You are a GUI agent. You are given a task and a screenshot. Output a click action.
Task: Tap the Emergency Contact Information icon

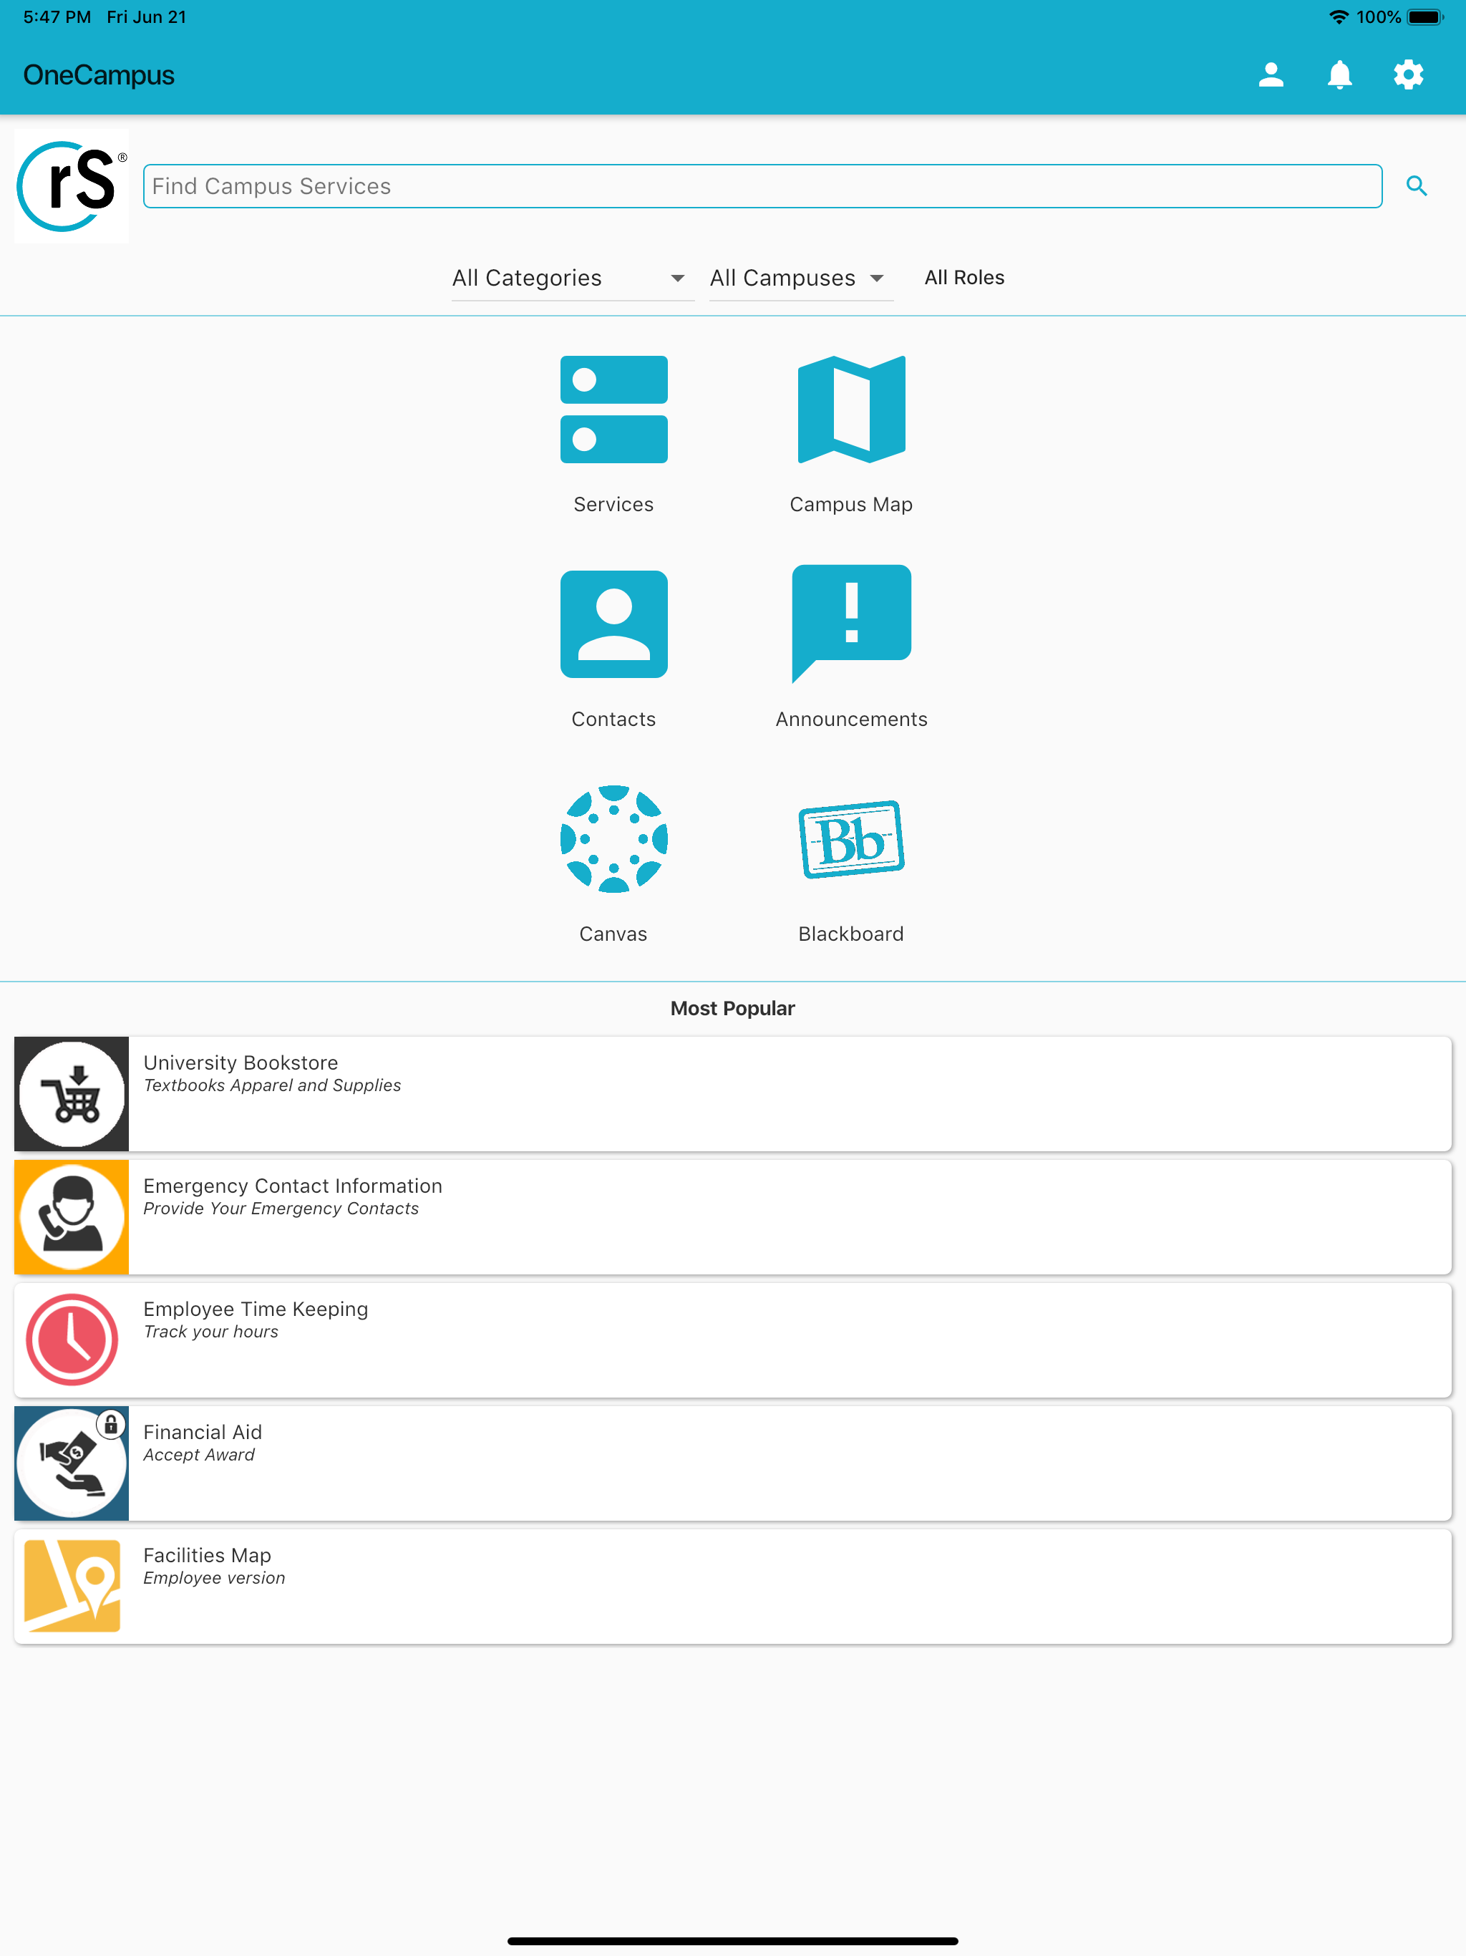click(x=72, y=1216)
